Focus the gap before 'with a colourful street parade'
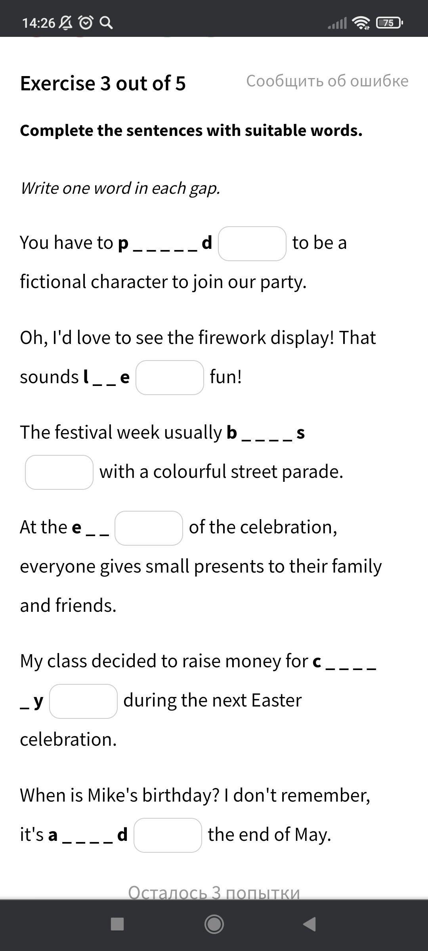Screen dimensions: 428x951 59,472
